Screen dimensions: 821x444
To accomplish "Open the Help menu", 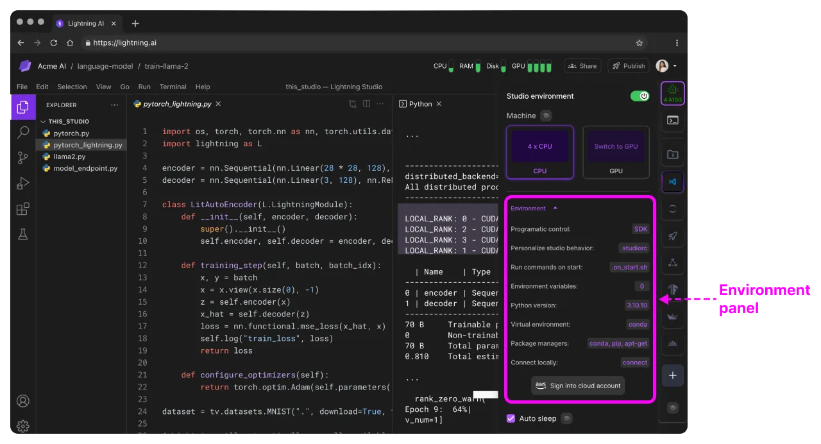I will point(203,87).
